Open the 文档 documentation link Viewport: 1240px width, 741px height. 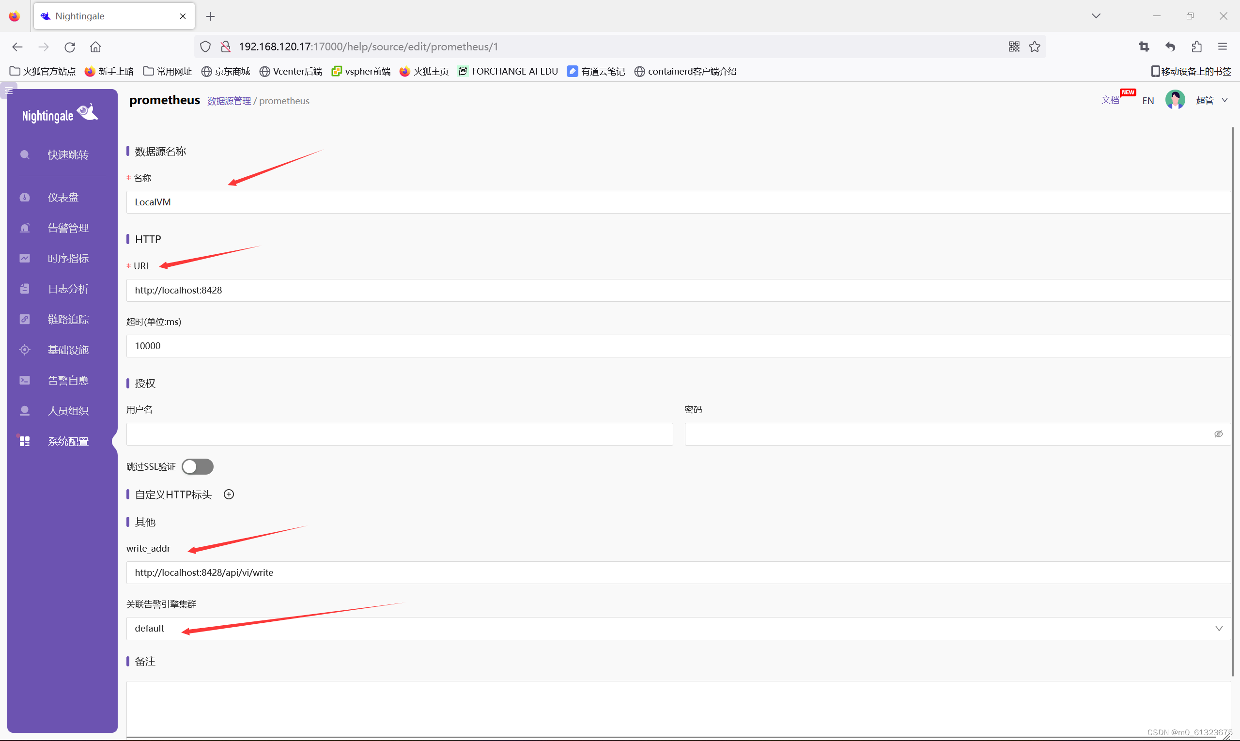(1110, 100)
